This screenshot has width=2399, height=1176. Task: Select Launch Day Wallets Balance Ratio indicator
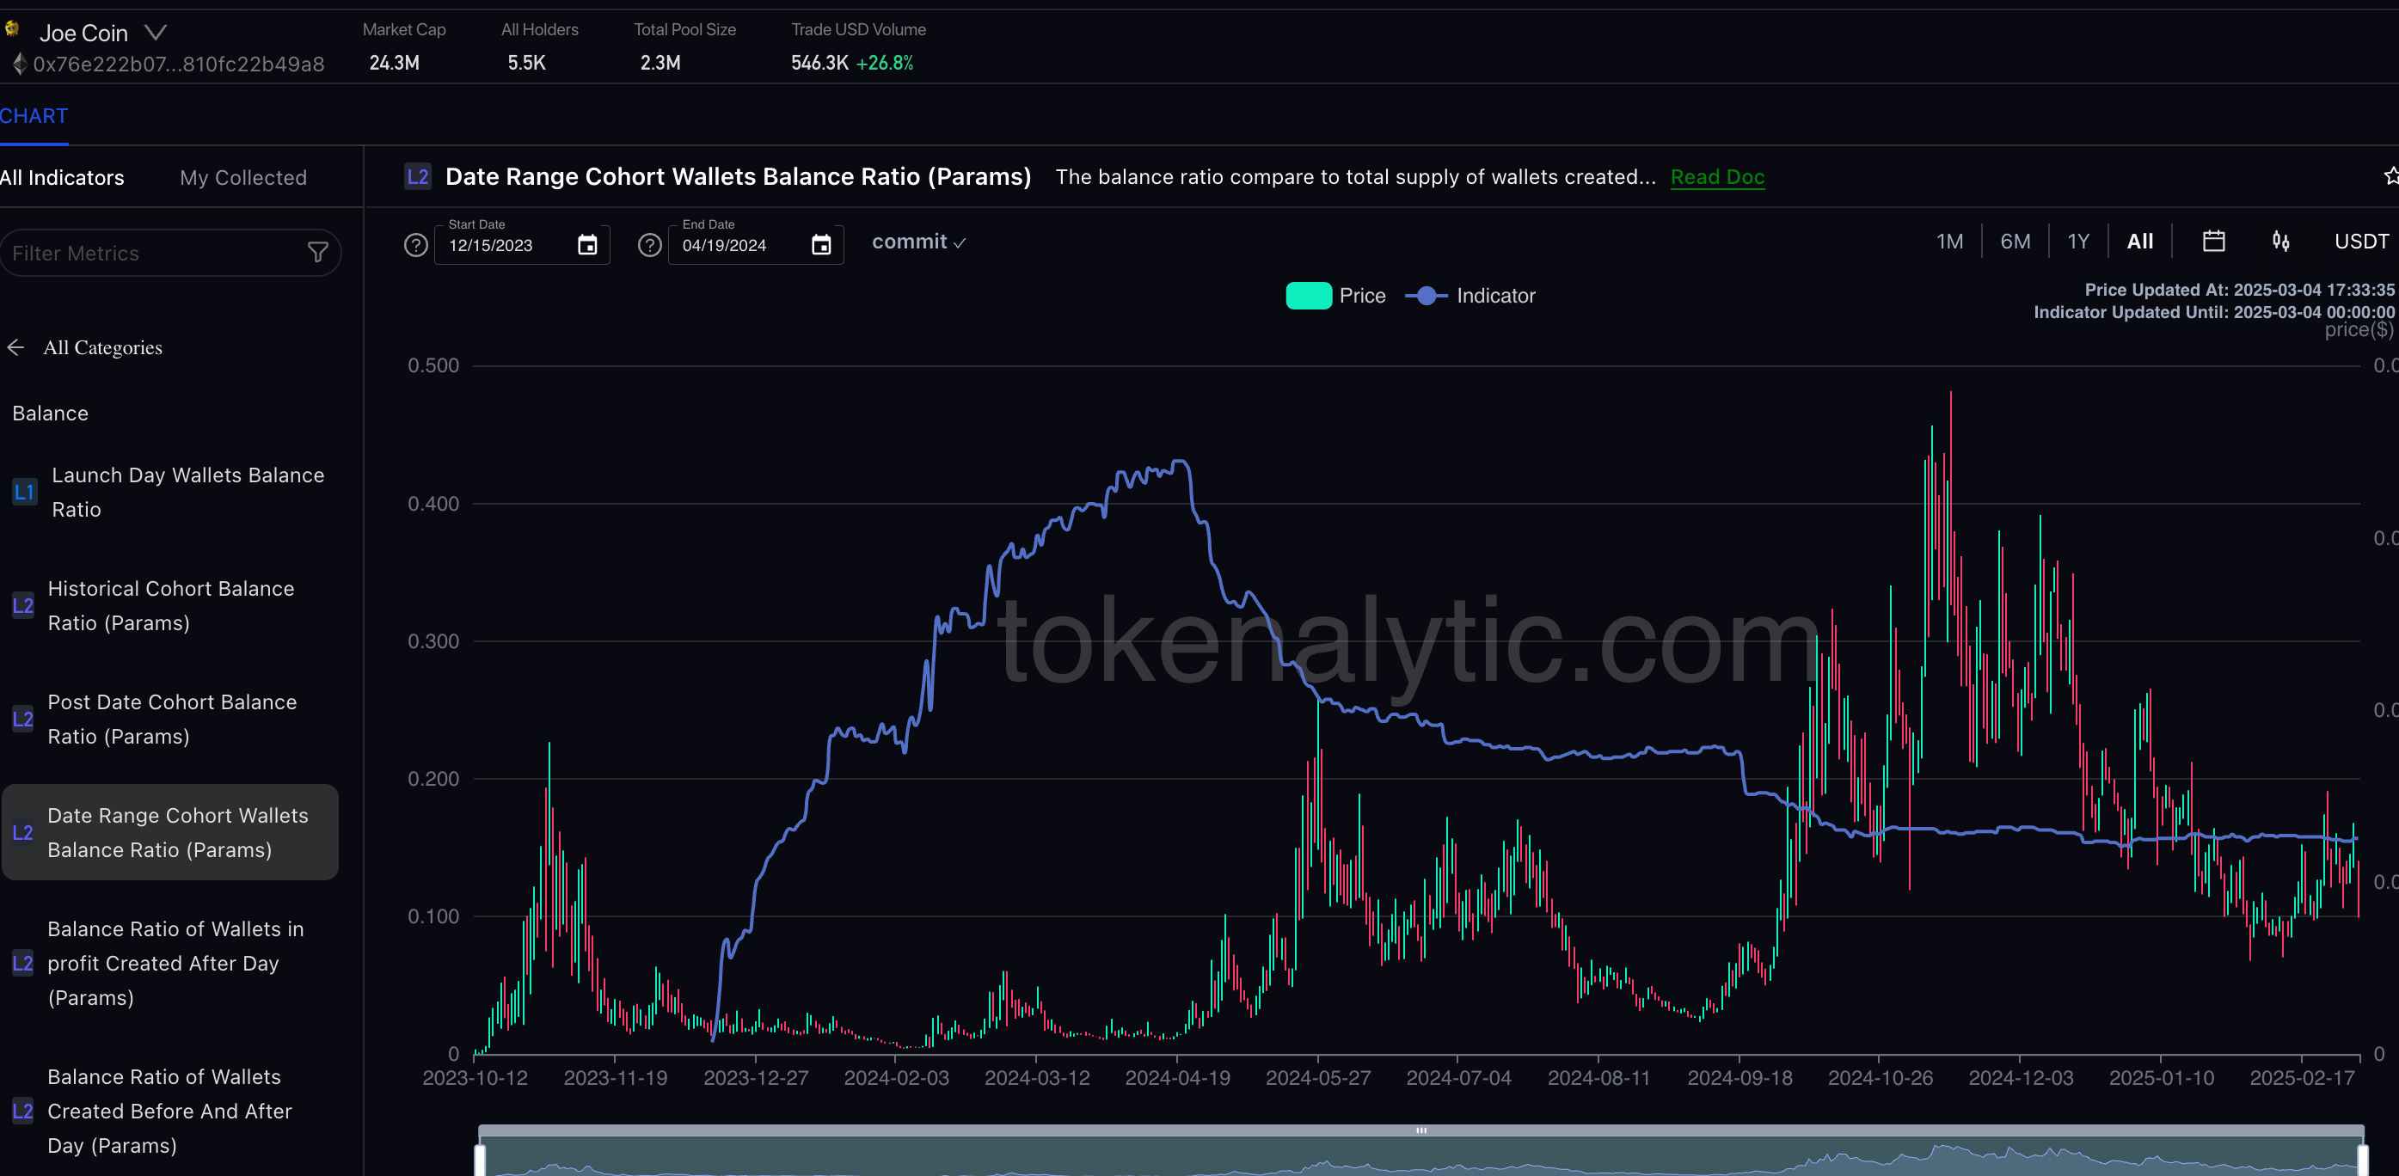coord(169,493)
